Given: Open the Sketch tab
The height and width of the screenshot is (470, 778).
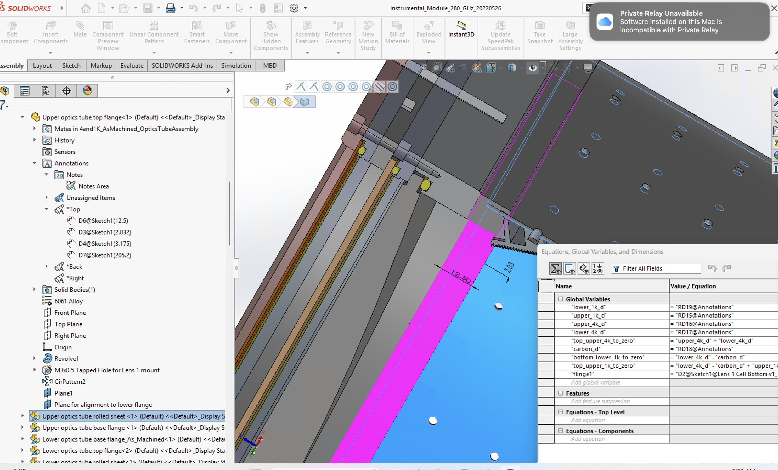Looking at the screenshot, I should [x=71, y=66].
